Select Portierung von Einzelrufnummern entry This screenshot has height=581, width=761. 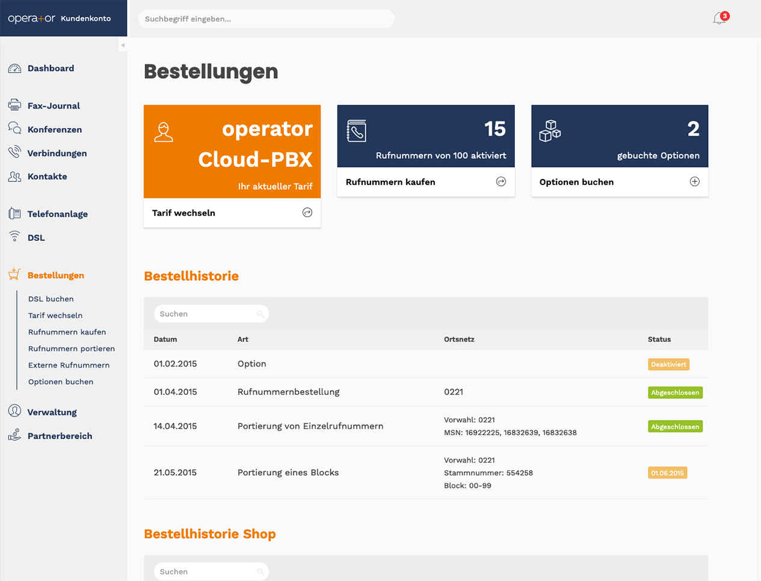pyautogui.click(x=310, y=426)
